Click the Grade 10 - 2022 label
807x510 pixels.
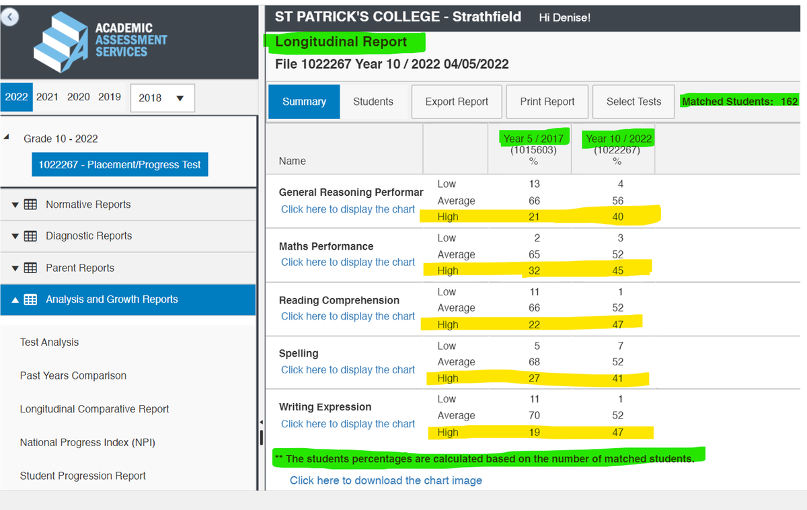click(x=61, y=139)
